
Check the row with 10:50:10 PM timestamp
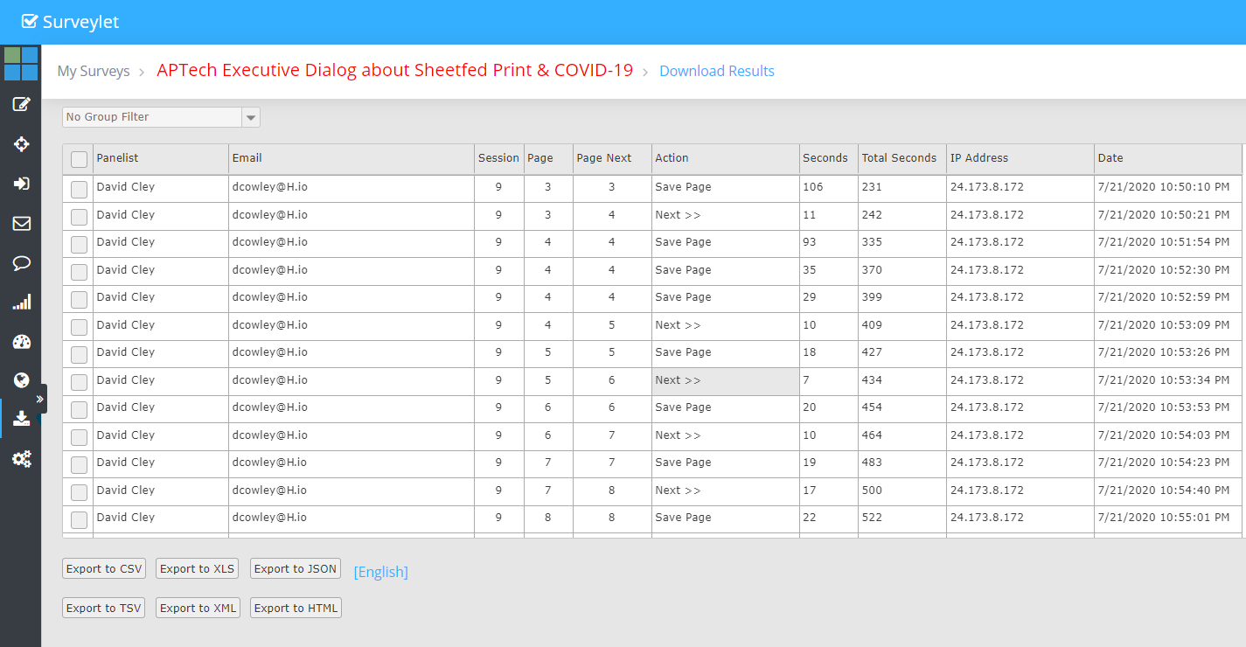point(79,188)
